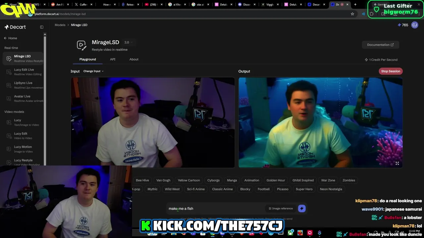Select the Blocky style preset
Viewport: 424px width, 238px height.
click(245, 189)
